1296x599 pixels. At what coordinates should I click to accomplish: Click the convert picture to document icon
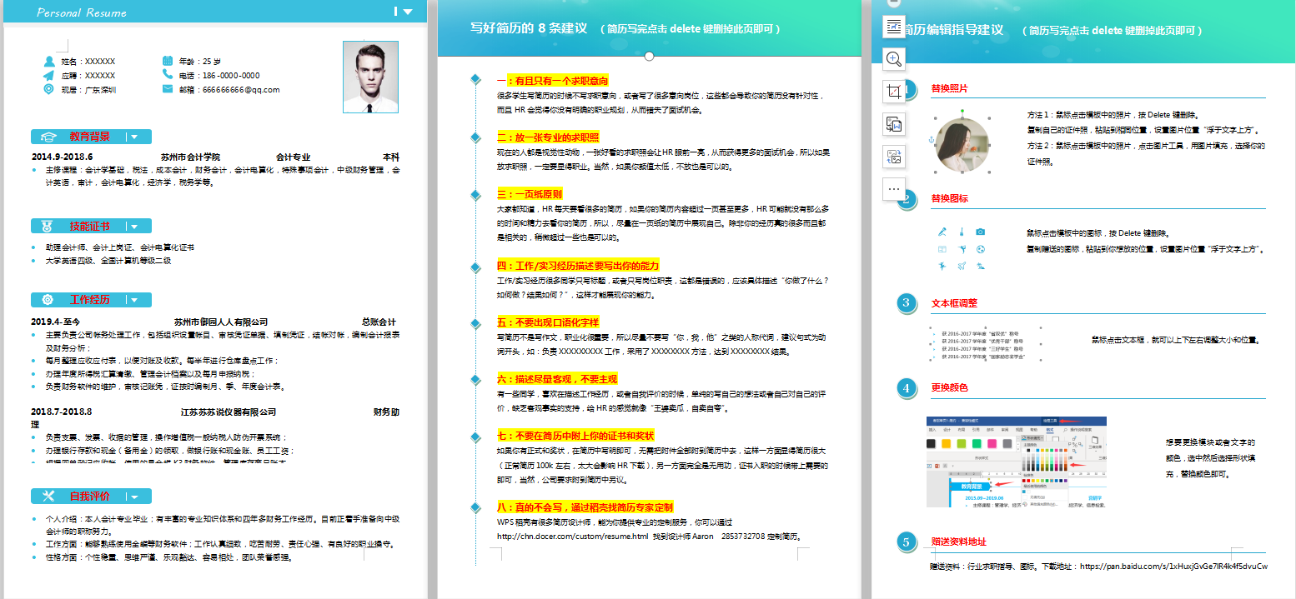click(894, 124)
